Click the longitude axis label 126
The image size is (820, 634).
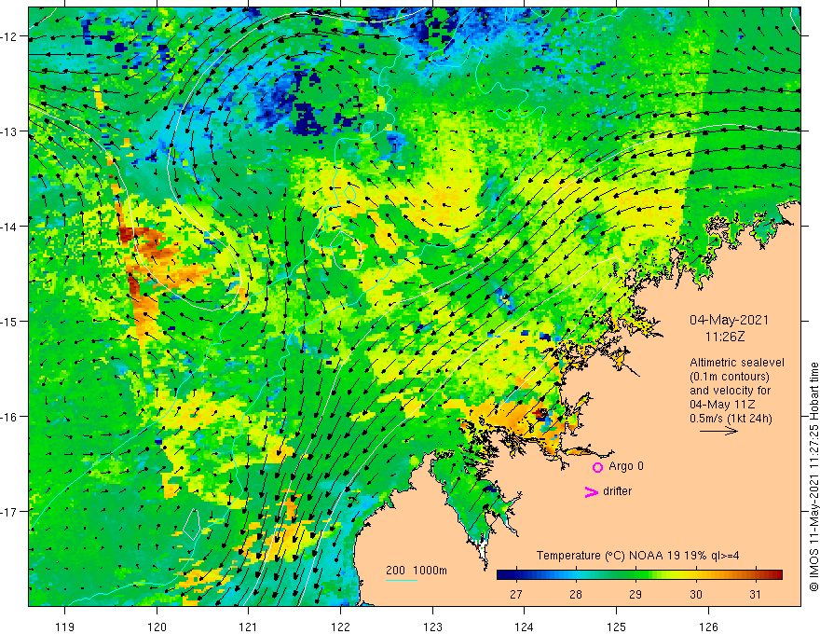708,627
